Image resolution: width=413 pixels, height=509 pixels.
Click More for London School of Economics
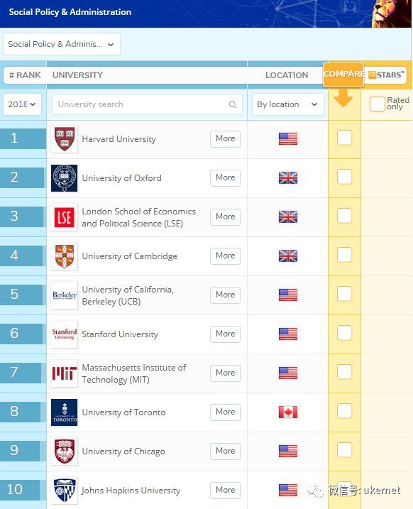pos(225,217)
